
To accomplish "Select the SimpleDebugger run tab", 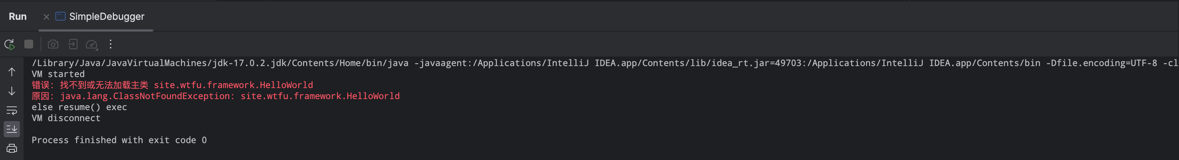I will click(x=106, y=17).
